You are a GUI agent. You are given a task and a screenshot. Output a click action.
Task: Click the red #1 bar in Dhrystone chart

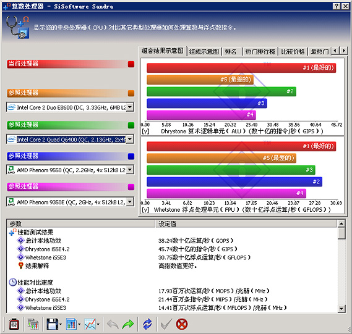(241, 68)
